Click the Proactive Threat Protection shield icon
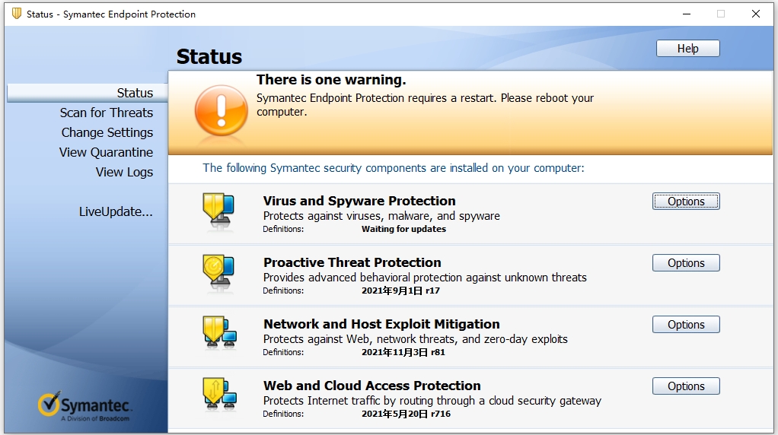 tap(218, 274)
